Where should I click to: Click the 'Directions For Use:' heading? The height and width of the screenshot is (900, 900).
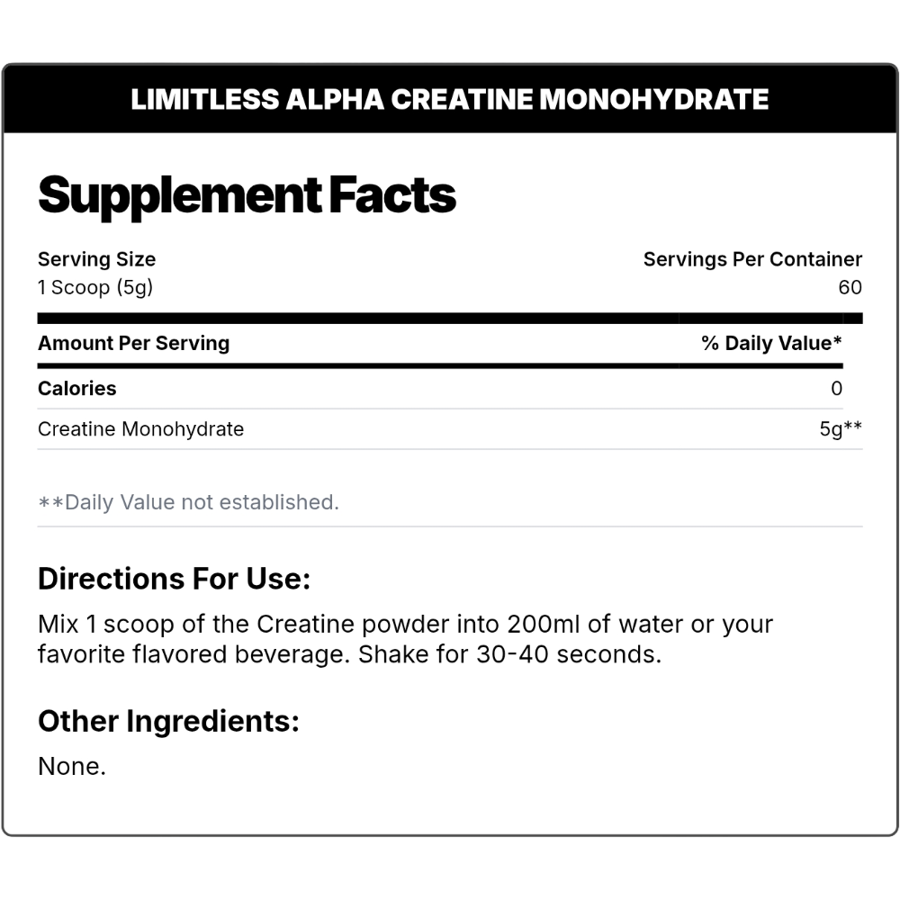point(174,579)
